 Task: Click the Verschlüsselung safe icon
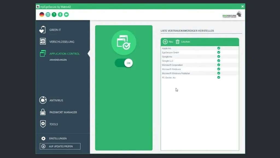pyautogui.click(x=43, y=41)
